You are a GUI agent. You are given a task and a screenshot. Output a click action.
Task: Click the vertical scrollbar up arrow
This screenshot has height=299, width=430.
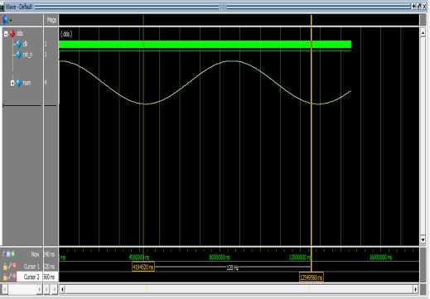coord(423,32)
